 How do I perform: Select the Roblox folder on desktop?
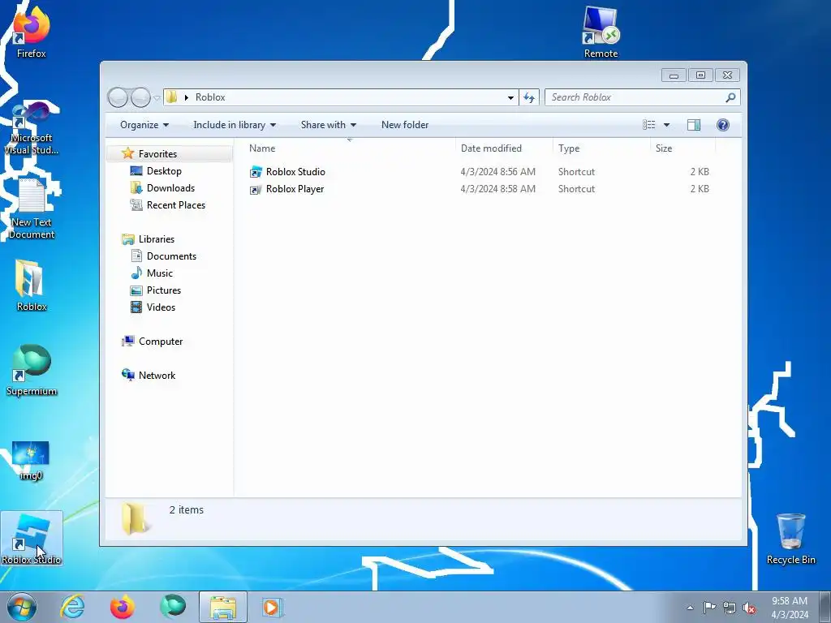pos(31,286)
